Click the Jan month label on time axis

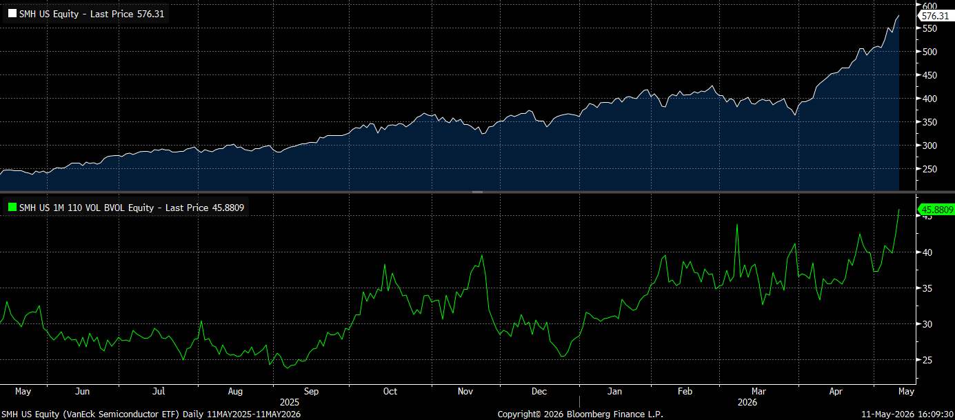click(x=614, y=391)
